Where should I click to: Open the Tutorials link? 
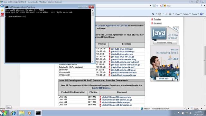click(157, 19)
